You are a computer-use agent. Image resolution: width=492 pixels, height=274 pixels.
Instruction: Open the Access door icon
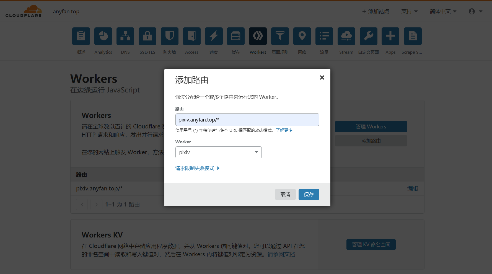tap(192, 36)
